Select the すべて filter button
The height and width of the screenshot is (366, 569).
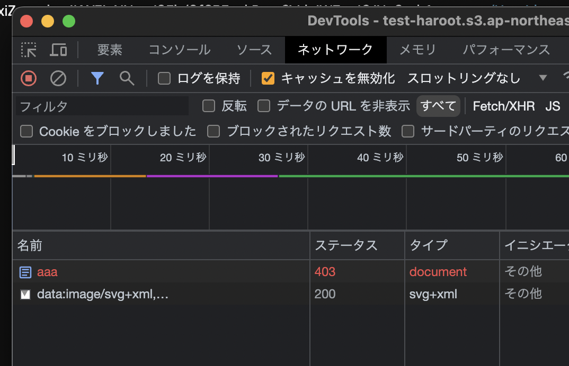coord(438,106)
